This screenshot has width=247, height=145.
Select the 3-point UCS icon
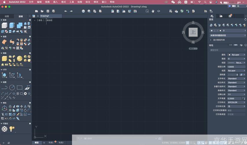click(19, 75)
